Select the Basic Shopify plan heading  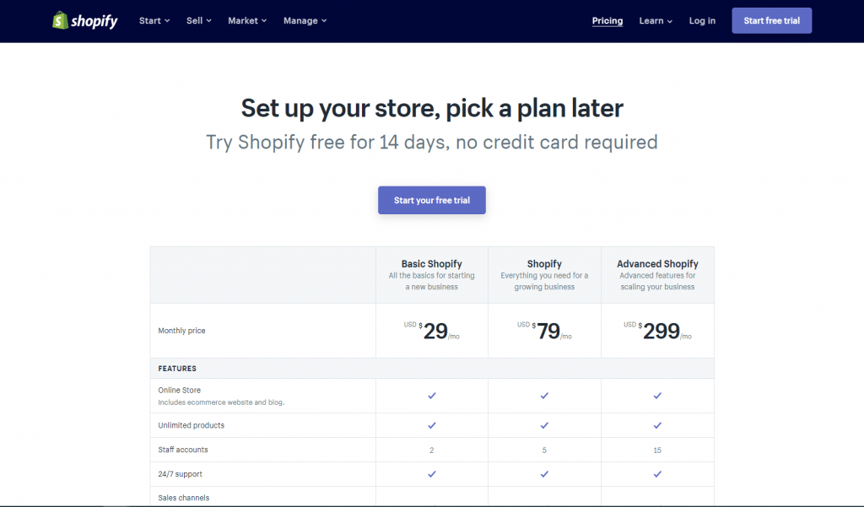[431, 264]
